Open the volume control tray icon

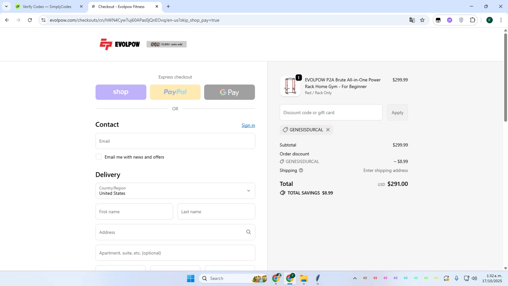point(474,278)
